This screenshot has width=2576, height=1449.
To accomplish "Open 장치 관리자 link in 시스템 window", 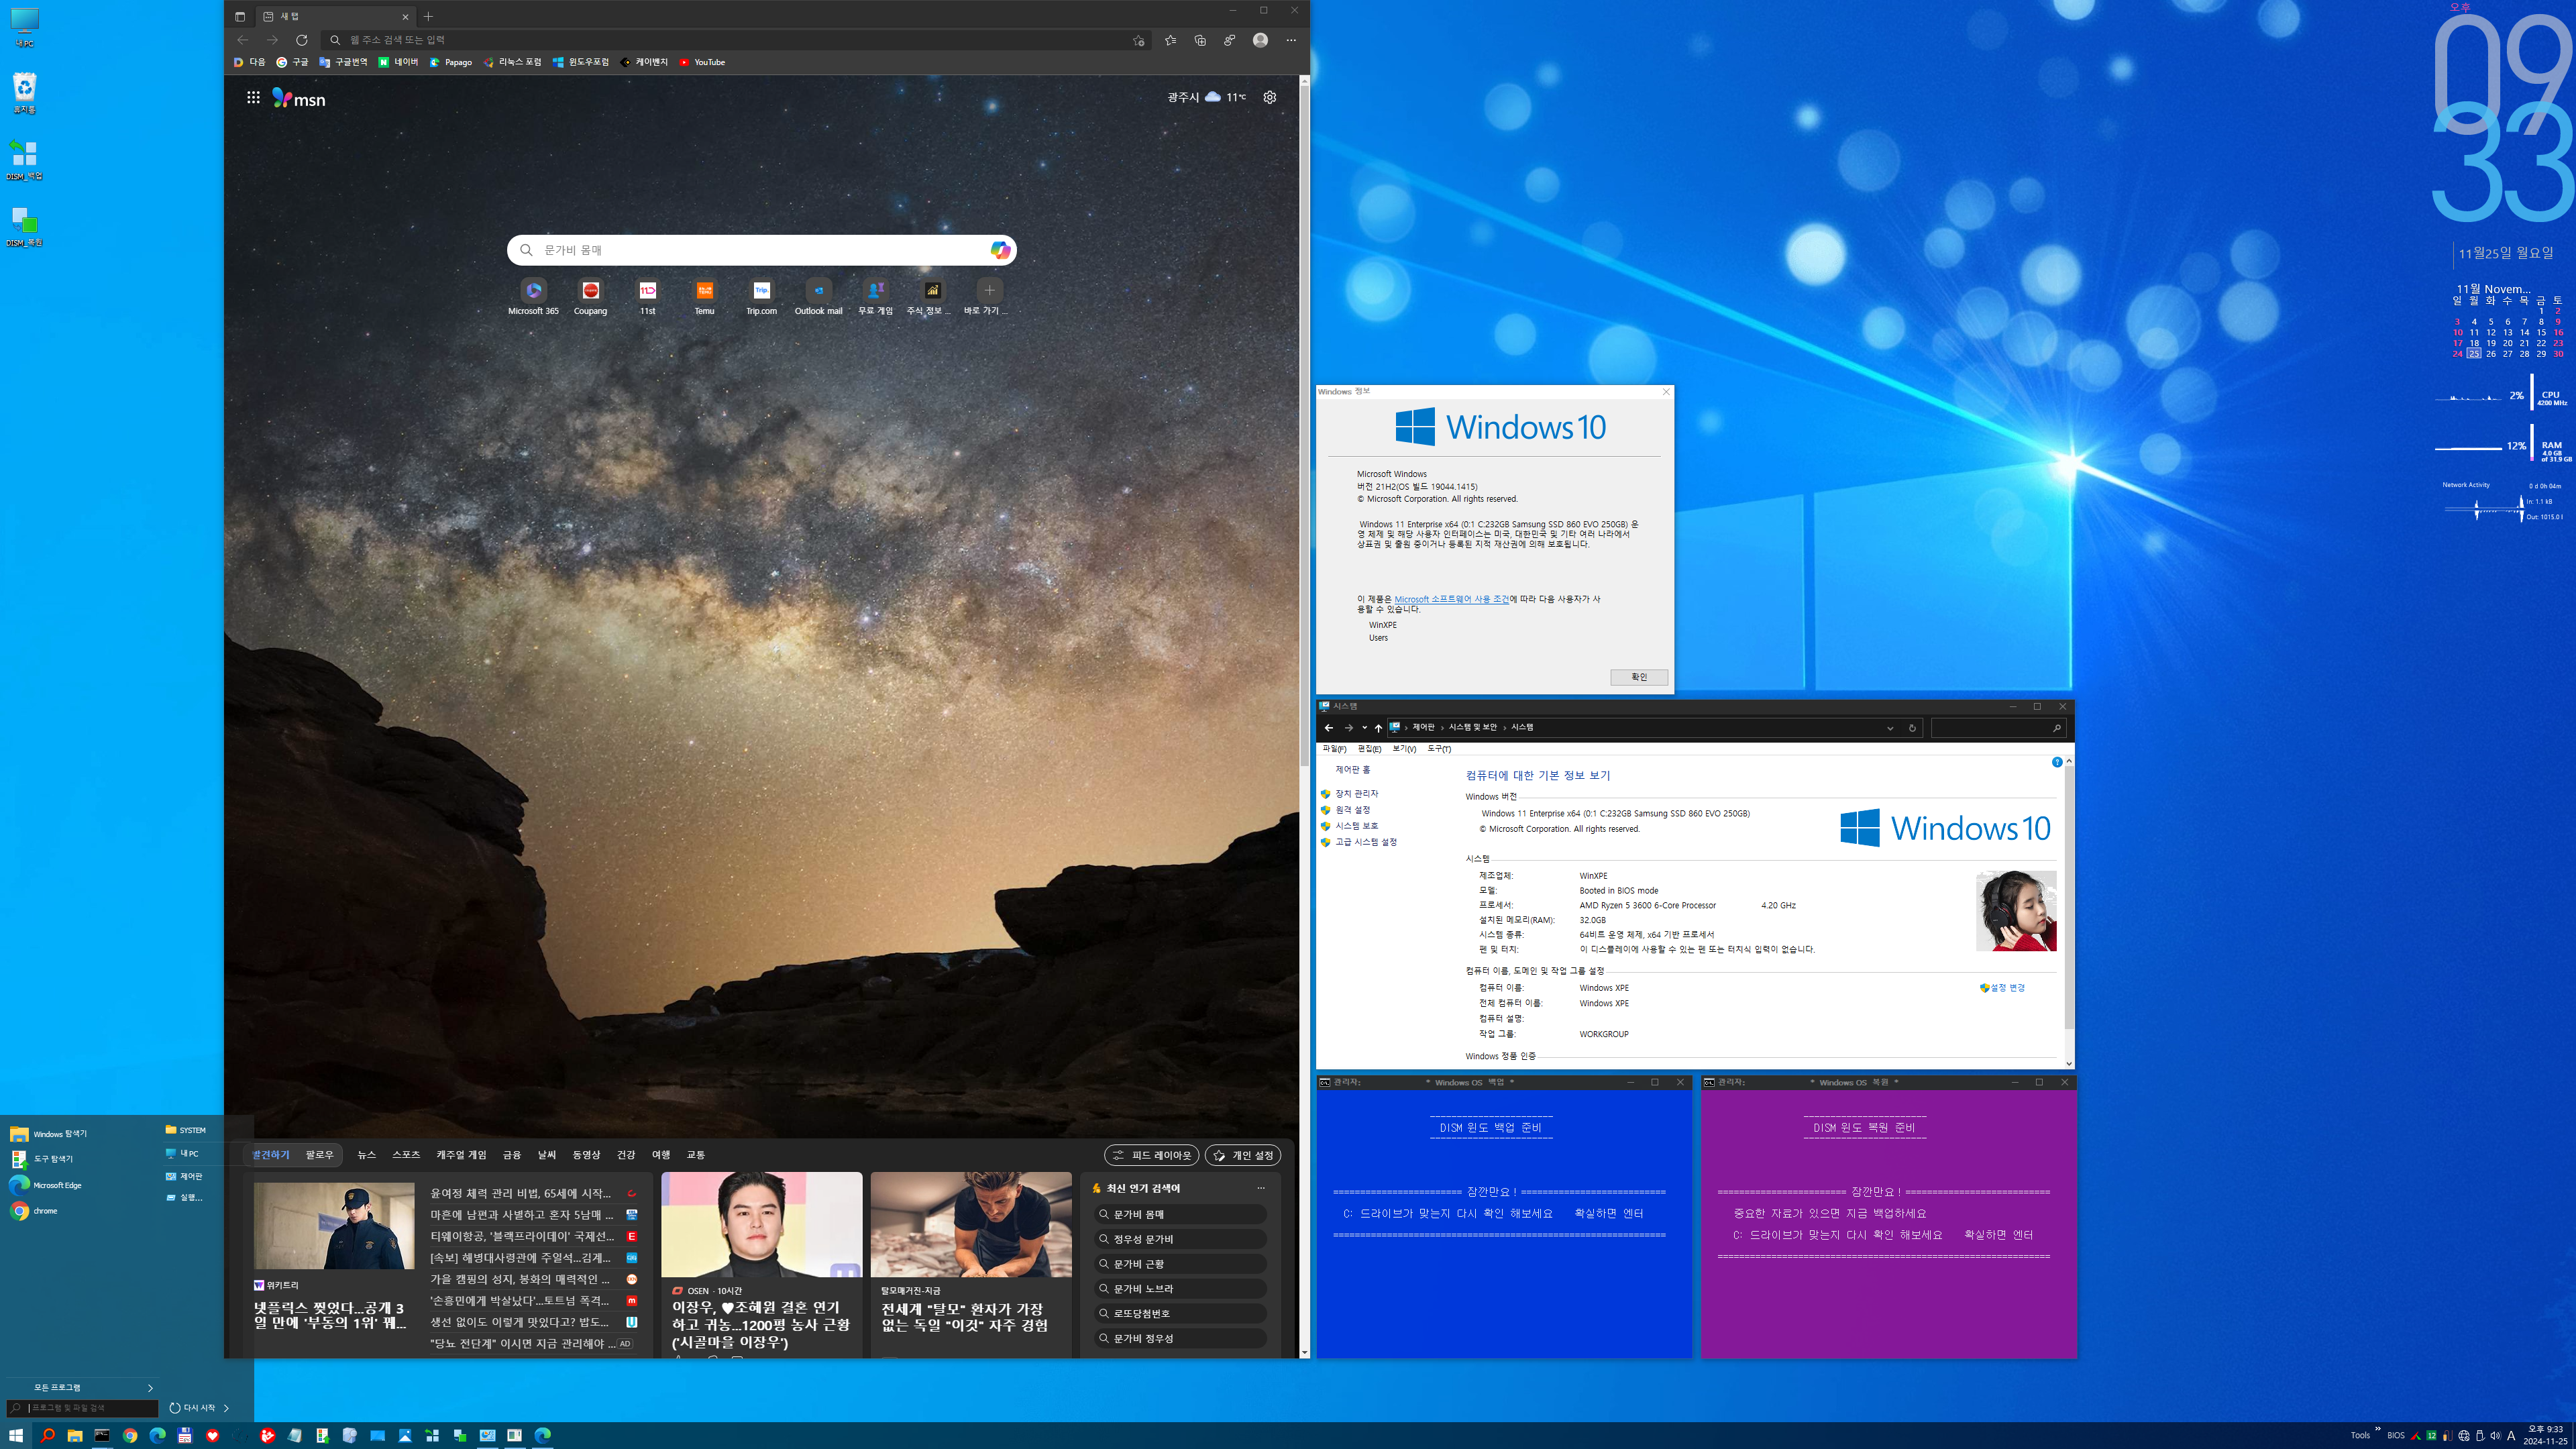I will pos(1356,793).
